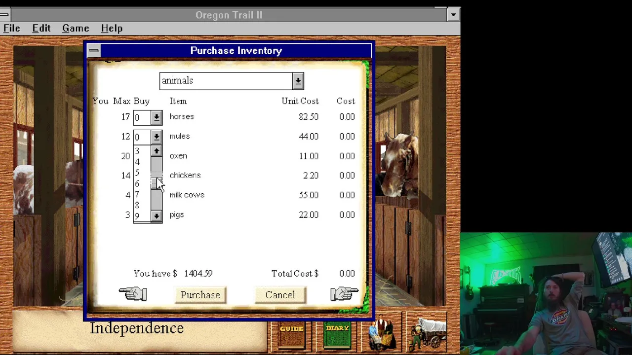The width and height of the screenshot is (632, 355).
Task: Click the Unit Cost column header
Action: [x=300, y=101]
